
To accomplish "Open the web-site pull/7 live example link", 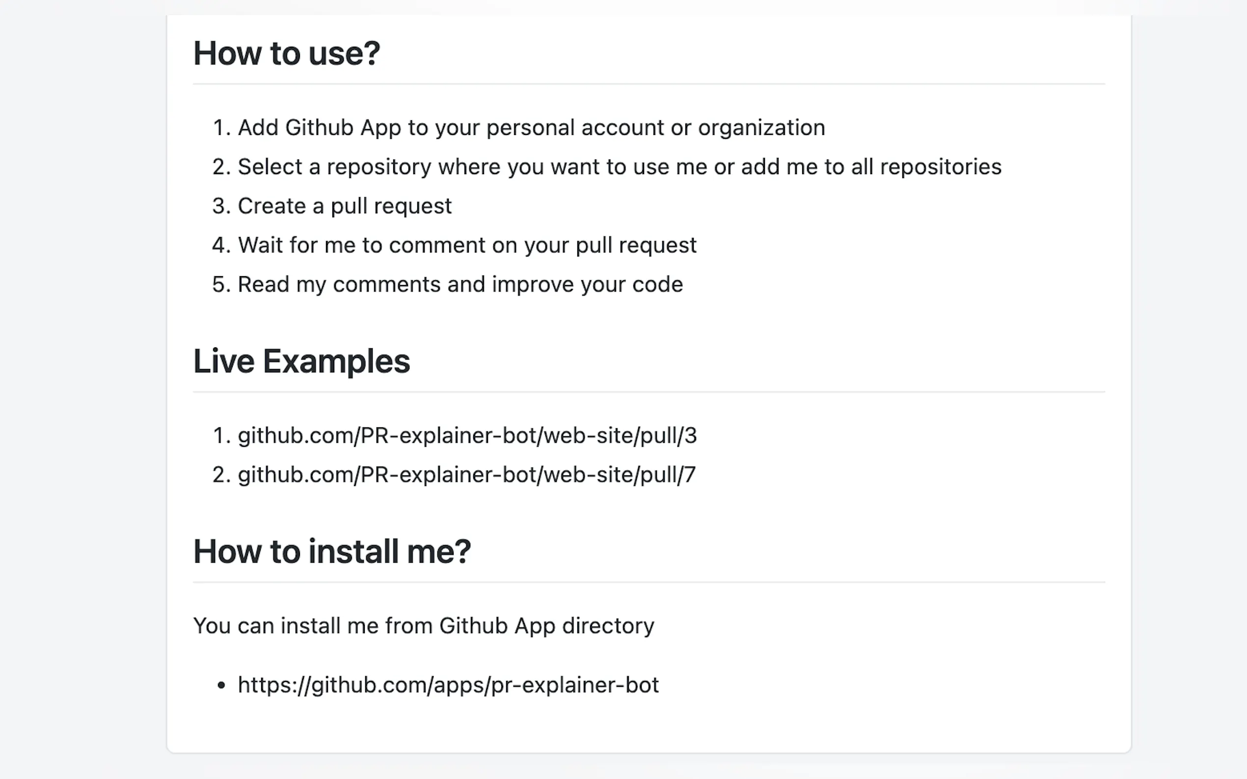I will tap(466, 475).
